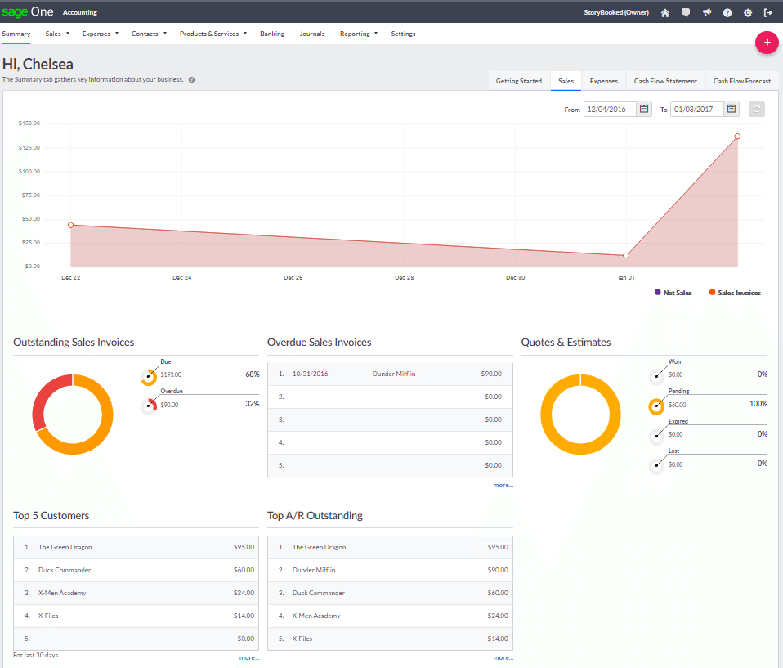Open the settings gear icon
The width and height of the screenshot is (783, 668).
pos(748,12)
